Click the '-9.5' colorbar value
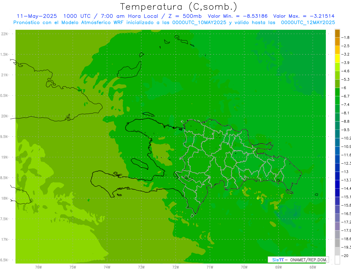351x271 pixels. point(345,130)
